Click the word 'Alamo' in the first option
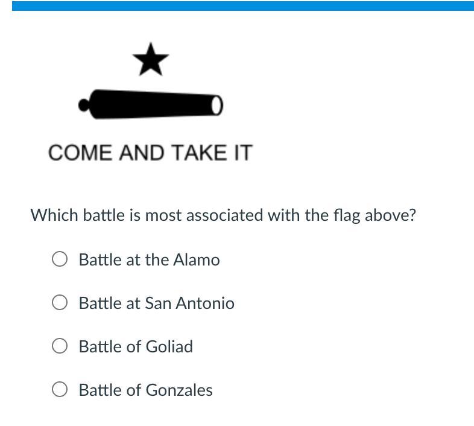This screenshot has height=426, width=474. click(x=197, y=259)
